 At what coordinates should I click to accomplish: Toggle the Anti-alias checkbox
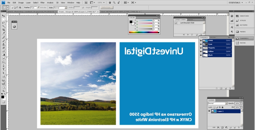(x=38, y=7)
